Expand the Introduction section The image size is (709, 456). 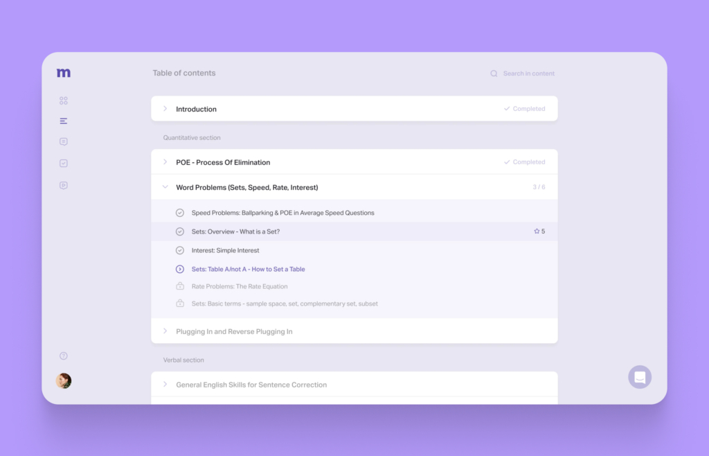[x=165, y=109]
